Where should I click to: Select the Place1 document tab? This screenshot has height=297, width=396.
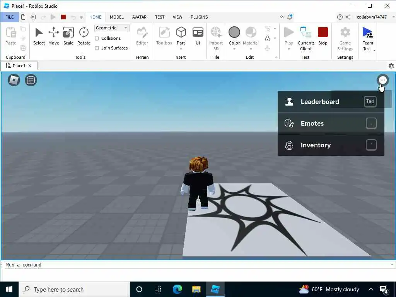(x=19, y=66)
